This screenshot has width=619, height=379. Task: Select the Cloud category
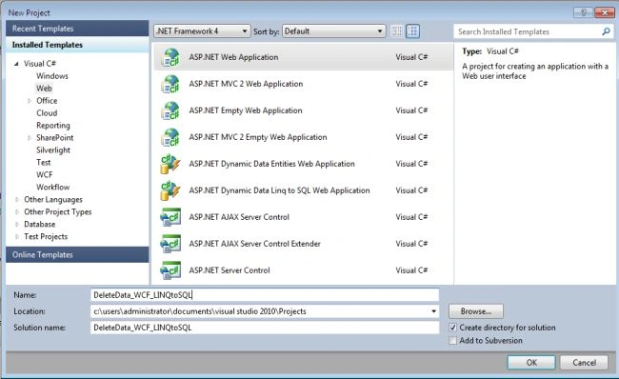point(47,113)
